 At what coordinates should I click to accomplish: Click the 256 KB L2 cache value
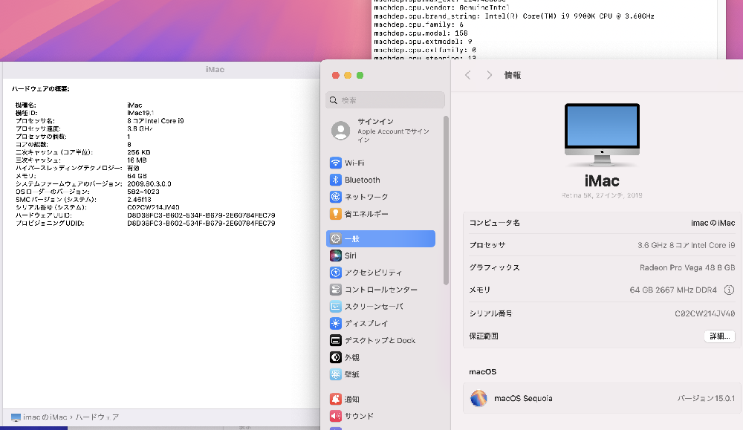pos(138,152)
